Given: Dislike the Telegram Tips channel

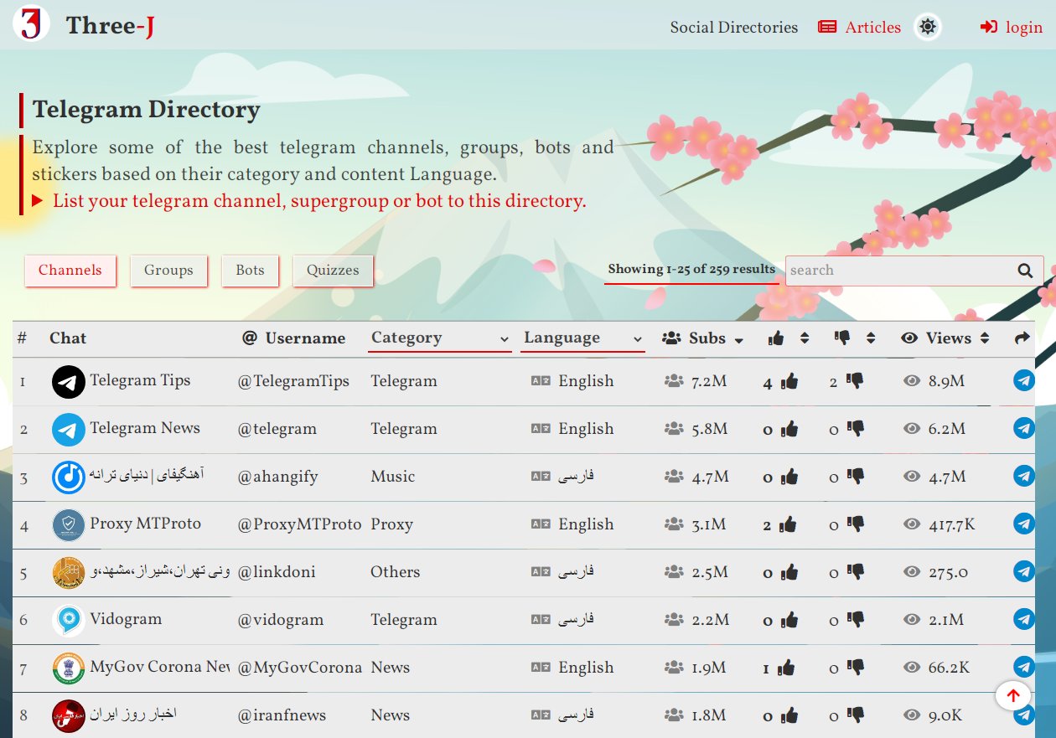Looking at the screenshot, I should pyautogui.click(x=855, y=381).
